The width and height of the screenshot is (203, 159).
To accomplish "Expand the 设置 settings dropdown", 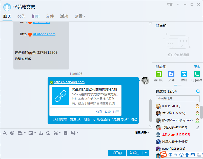I will click(x=85, y=16).
